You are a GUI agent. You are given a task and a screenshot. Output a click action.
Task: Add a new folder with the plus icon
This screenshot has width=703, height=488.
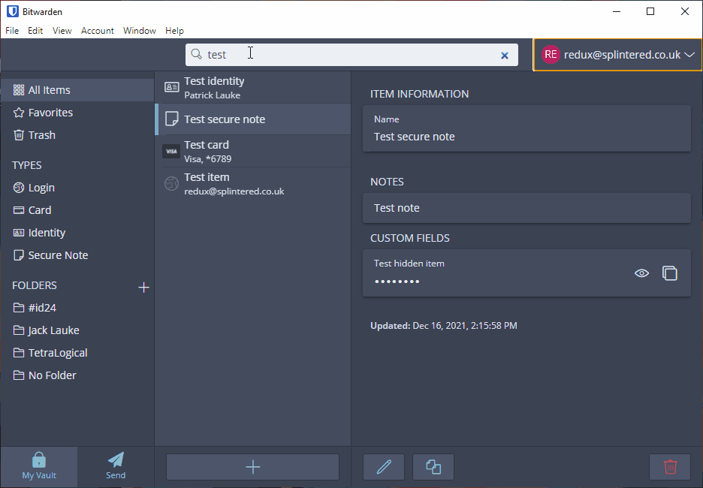[143, 288]
